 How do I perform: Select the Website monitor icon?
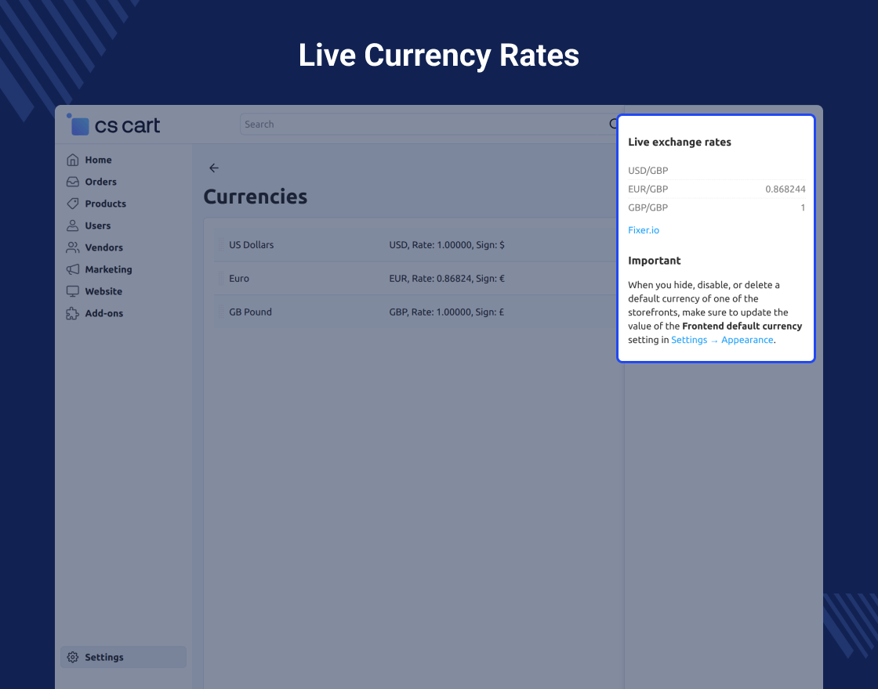point(73,291)
